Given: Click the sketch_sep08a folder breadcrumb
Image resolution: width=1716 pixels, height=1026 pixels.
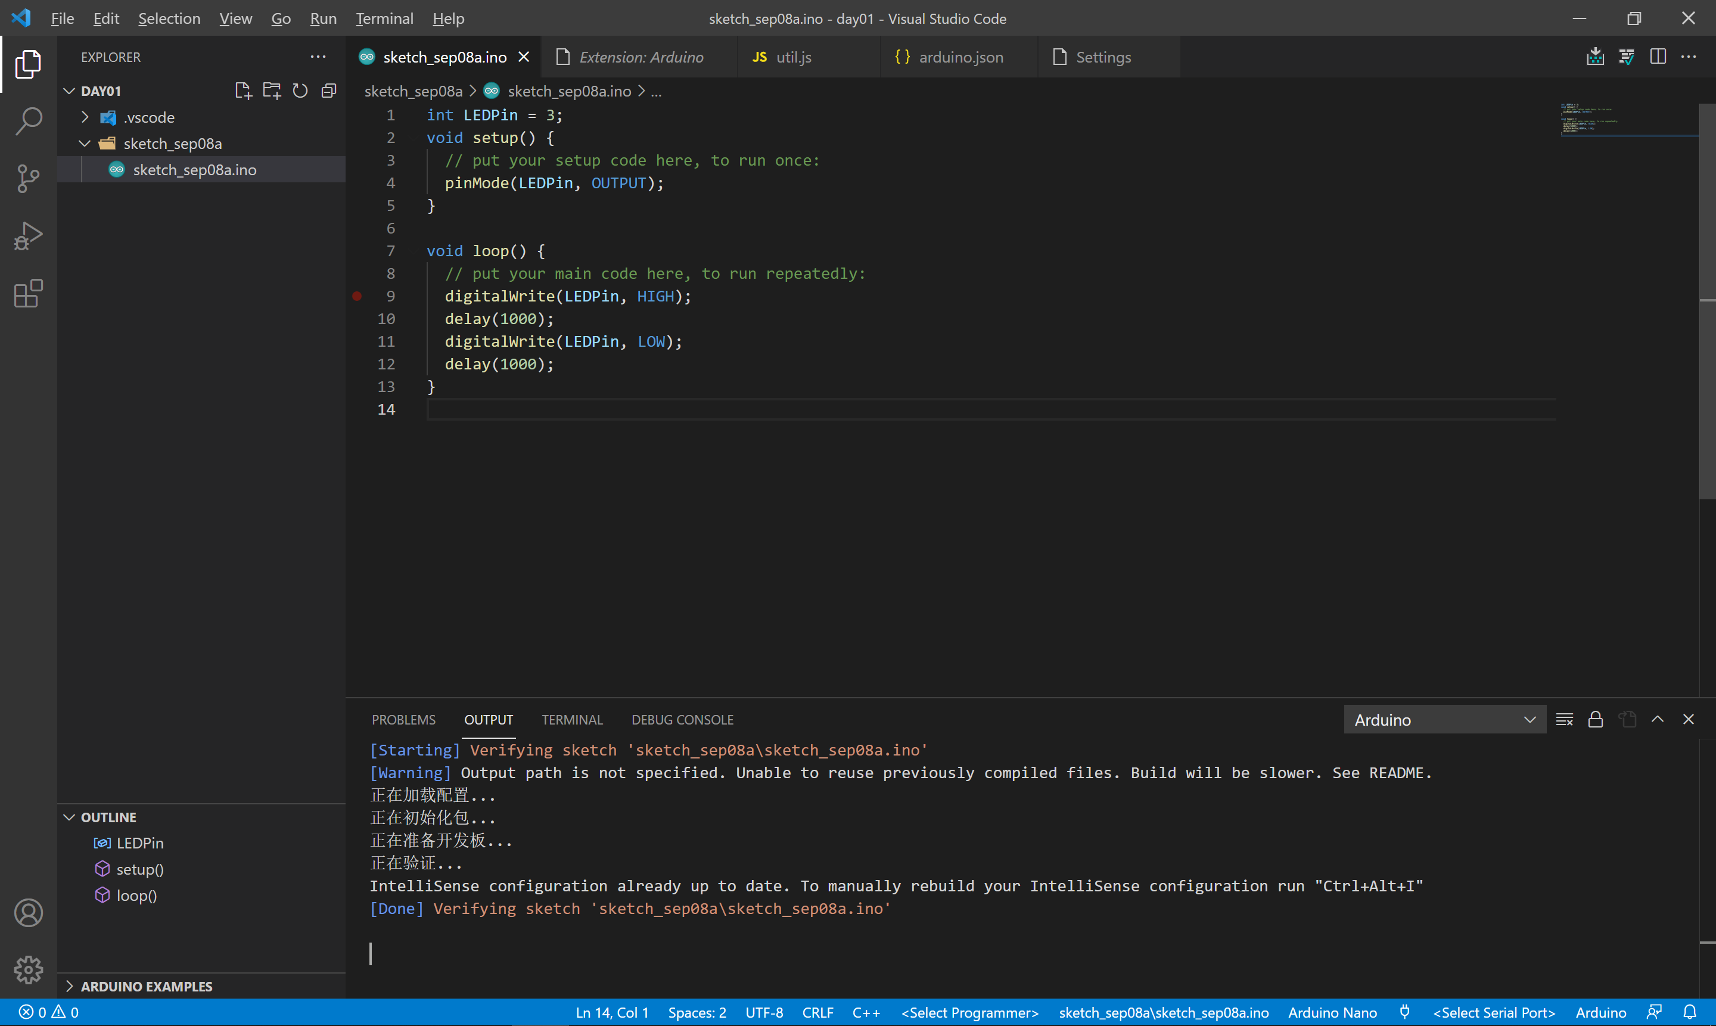Looking at the screenshot, I should click(x=414, y=91).
